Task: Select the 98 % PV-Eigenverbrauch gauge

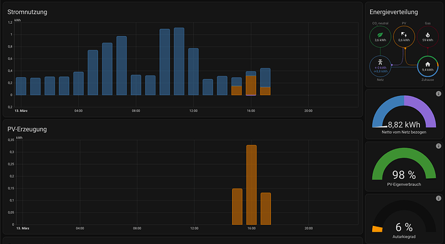Action: pyautogui.click(x=404, y=167)
